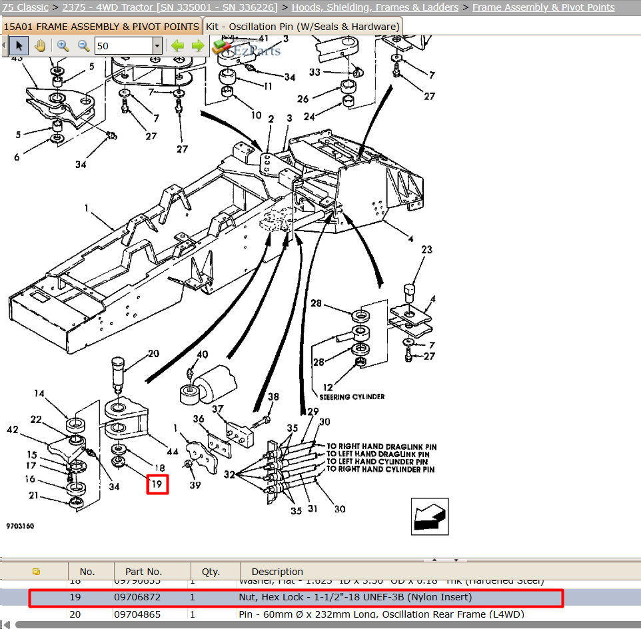Click callout 14 by the lower-left bearing stack
The height and width of the screenshot is (629, 641).
[x=39, y=393]
